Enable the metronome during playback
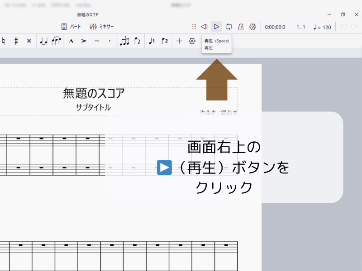 tap(241, 26)
